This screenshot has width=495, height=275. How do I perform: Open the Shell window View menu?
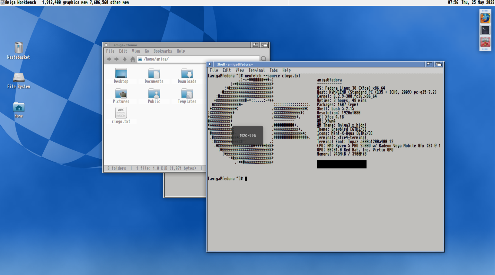(x=240, y=70)
